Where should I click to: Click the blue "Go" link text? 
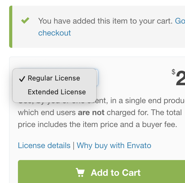[180, 21]
